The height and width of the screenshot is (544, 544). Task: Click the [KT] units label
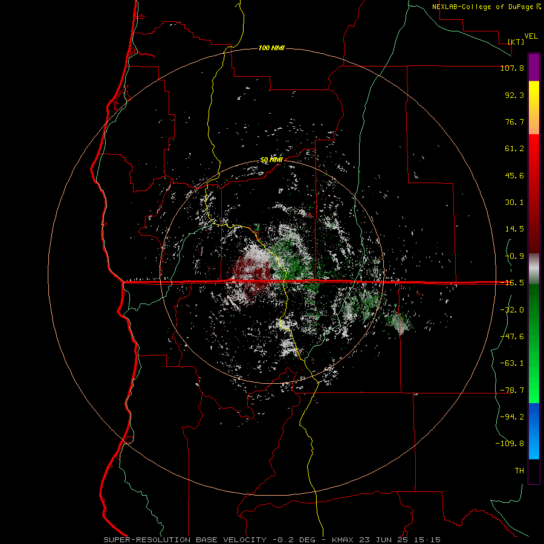[x=516, y=42]
